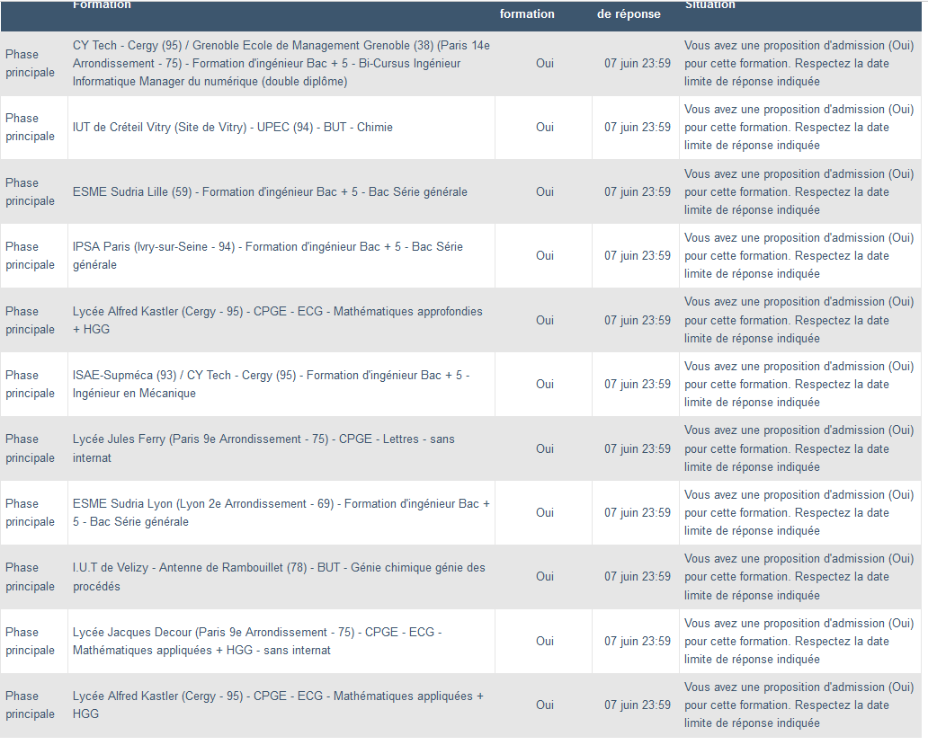This screenshot has width=928, height=745.
Task: Click the 07 juin 23:59 deadline for IPSA Paris
Action: [x=638, y=255]
